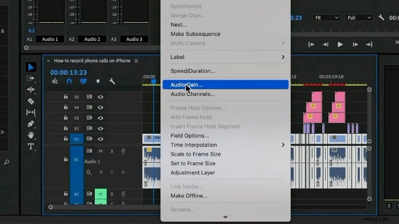Play the program monitor
The image size is (399, 224).
[x=340, y=44]
